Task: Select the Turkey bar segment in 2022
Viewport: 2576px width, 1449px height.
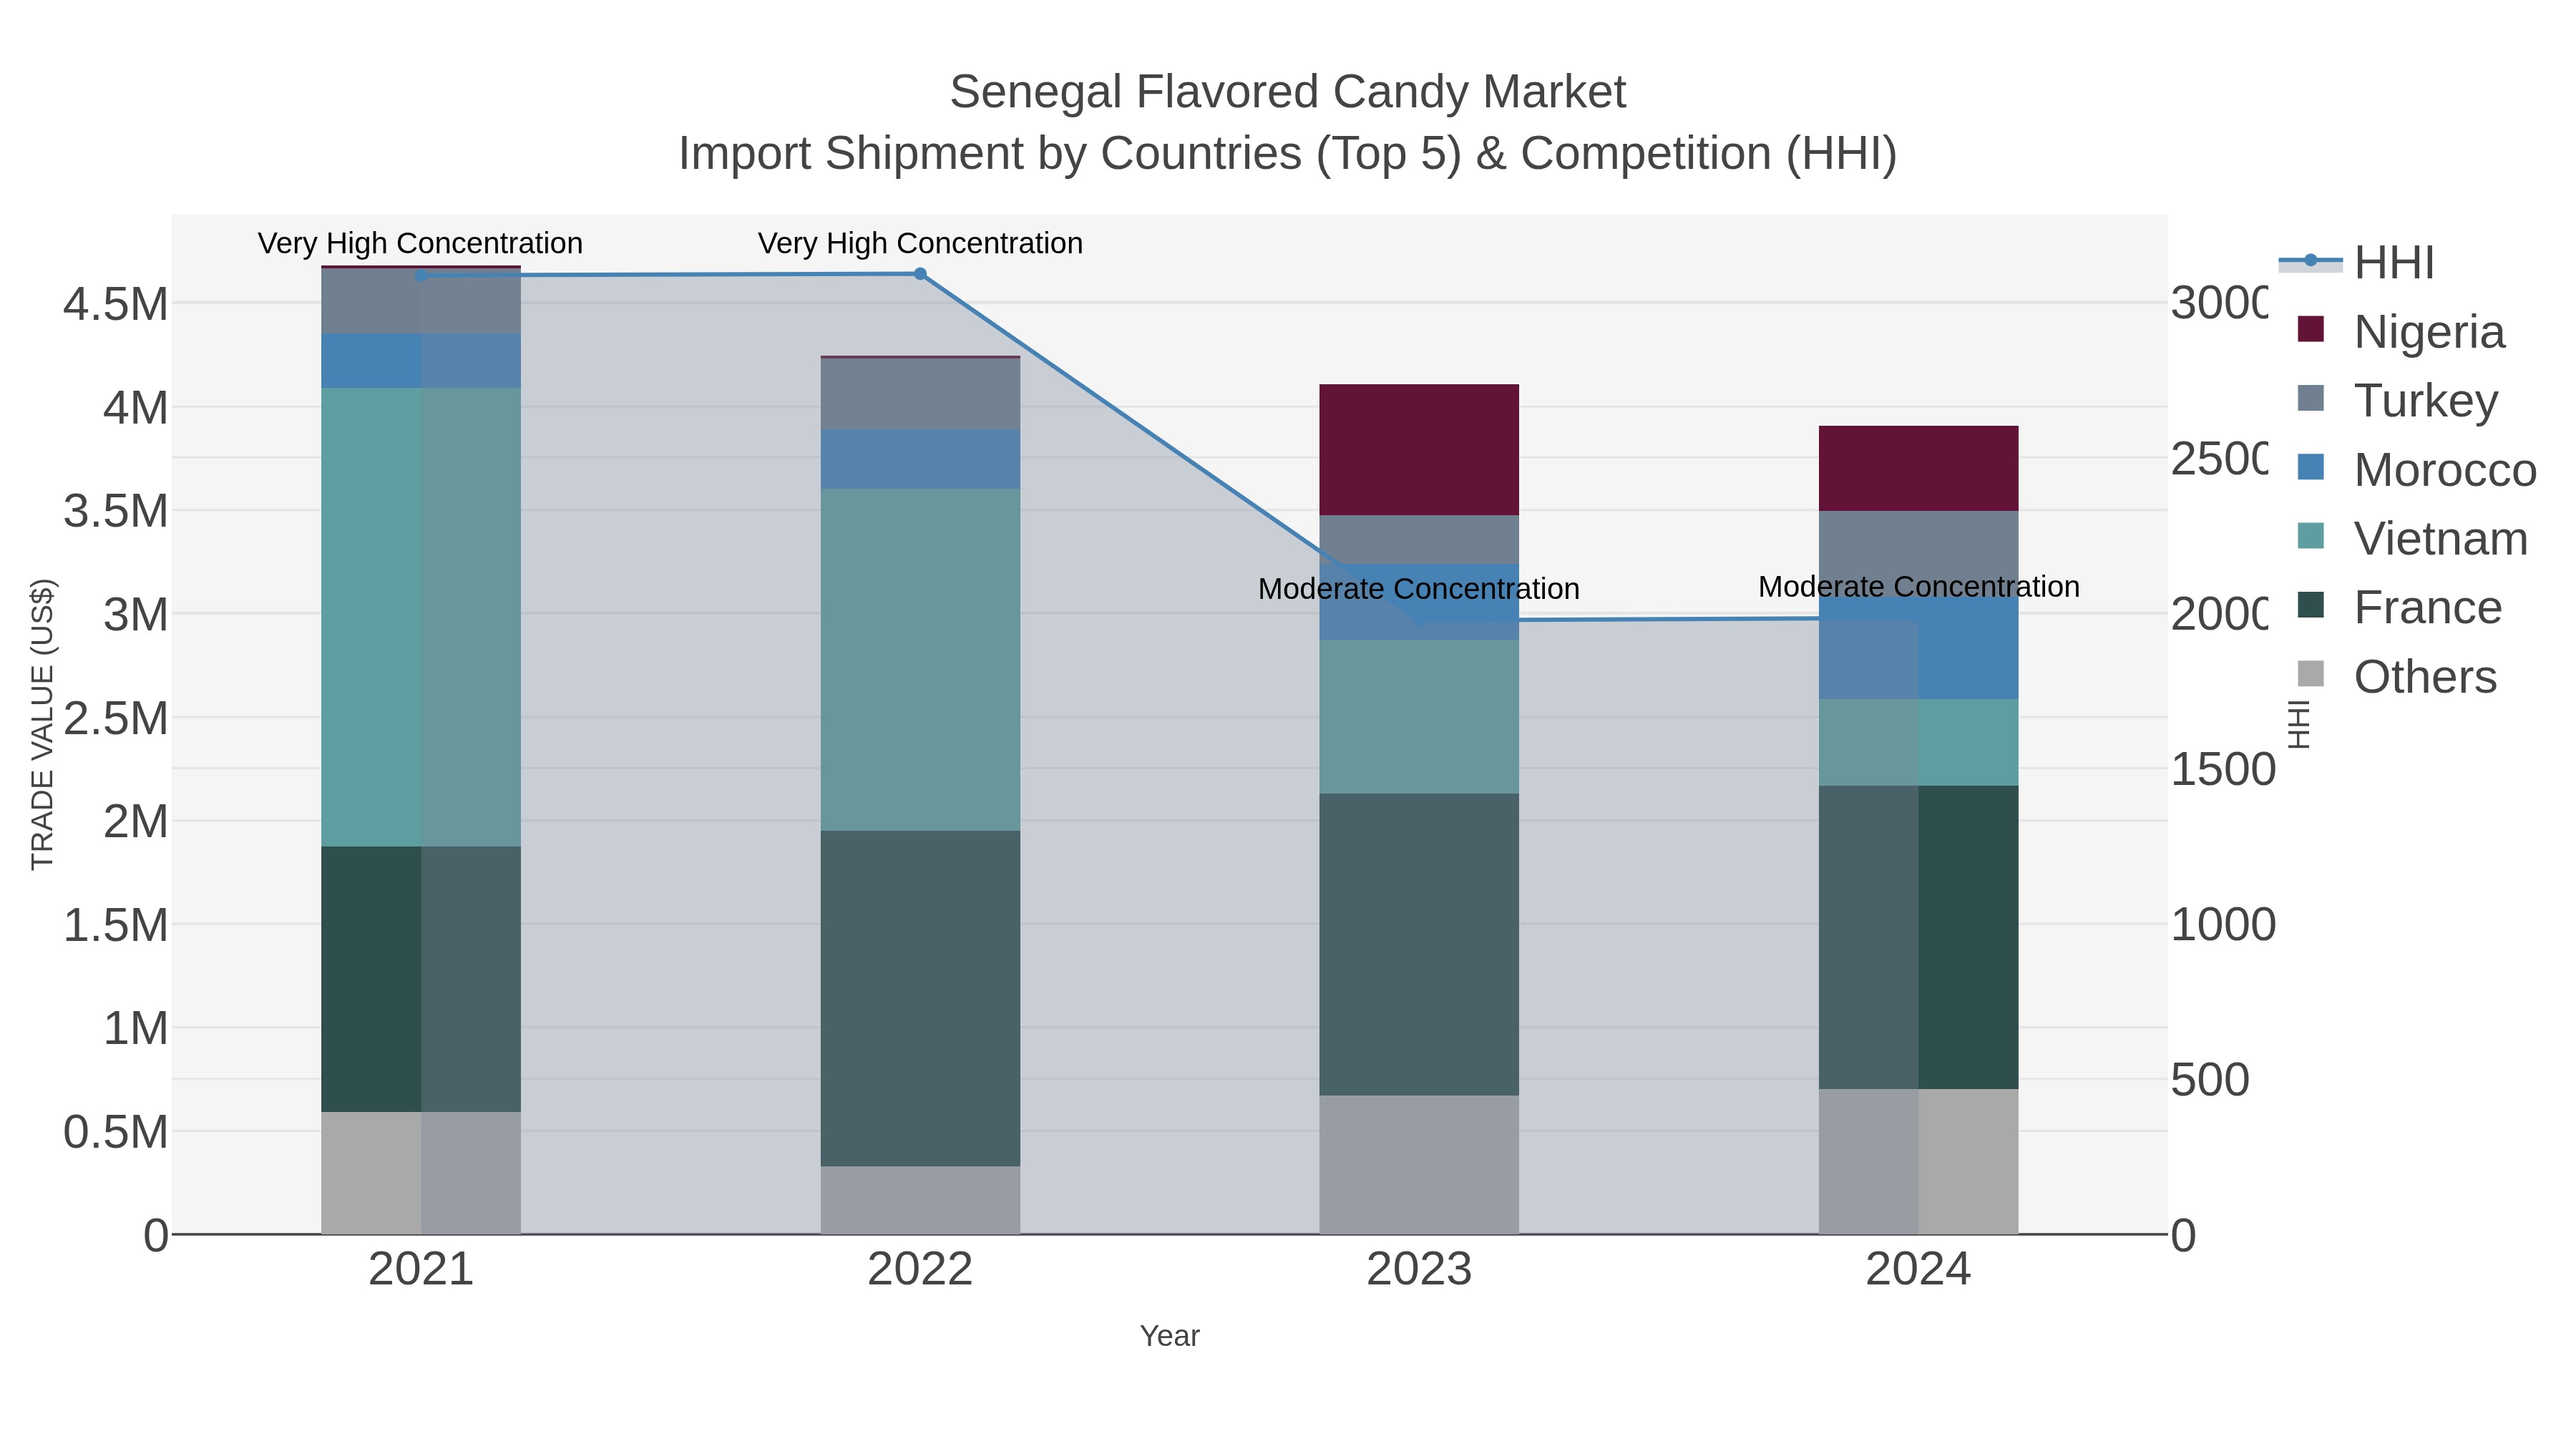Action: click(x=920, y=394)
